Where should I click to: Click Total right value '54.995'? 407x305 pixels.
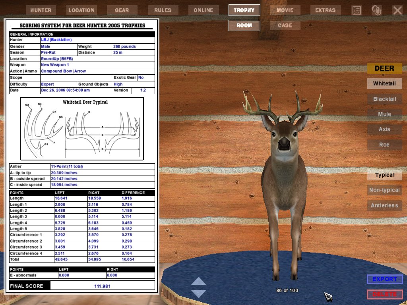95,259
